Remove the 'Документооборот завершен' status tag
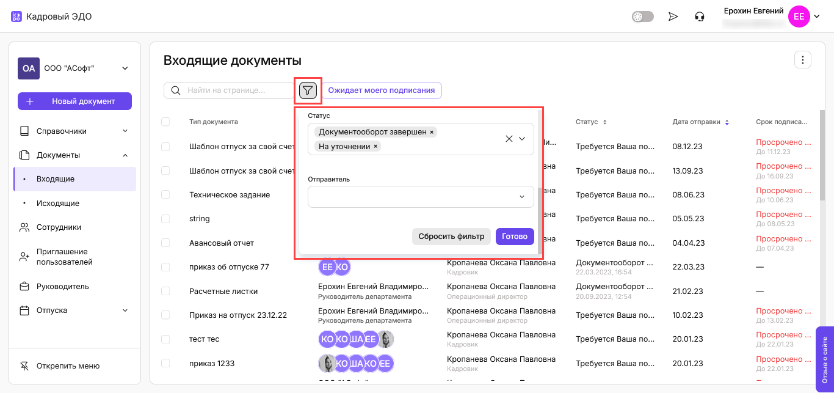 click(432, 132)
